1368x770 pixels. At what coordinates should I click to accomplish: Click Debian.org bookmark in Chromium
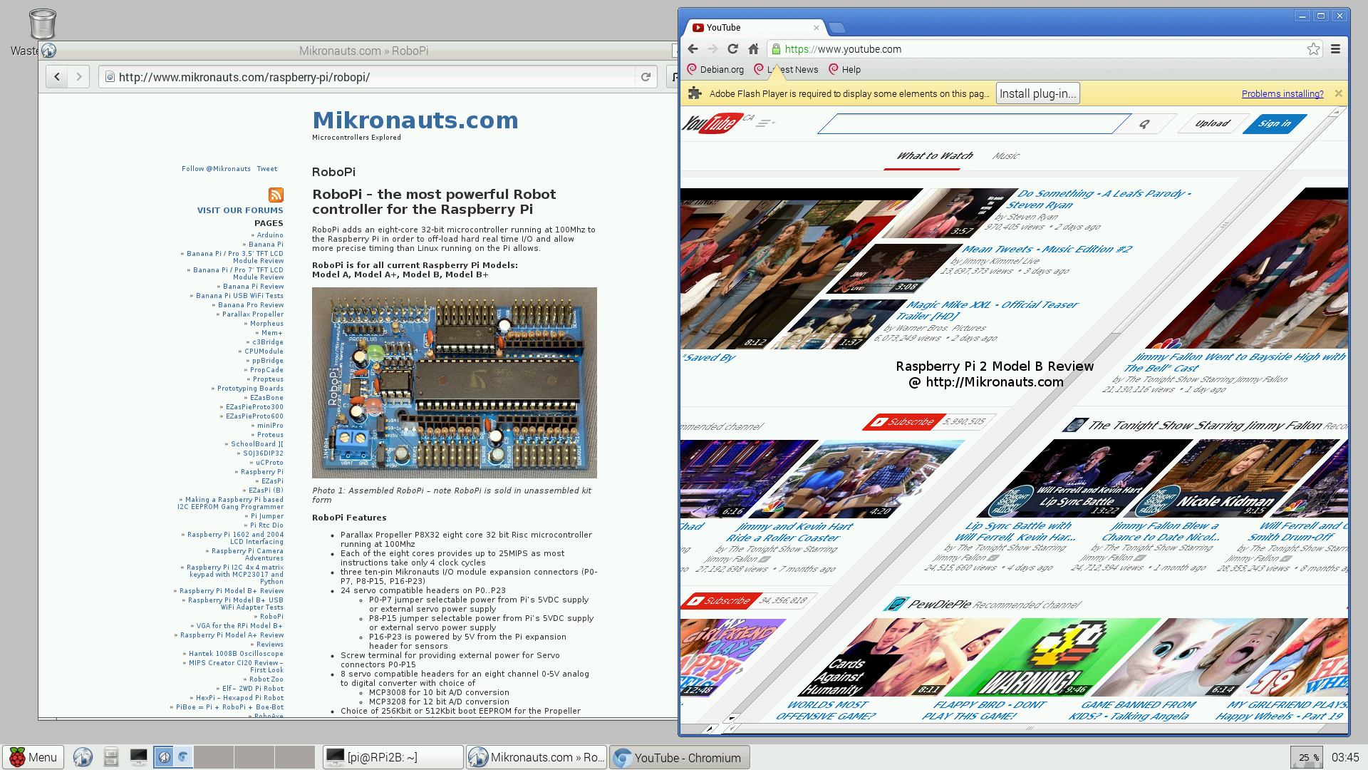tap(715, 69)
